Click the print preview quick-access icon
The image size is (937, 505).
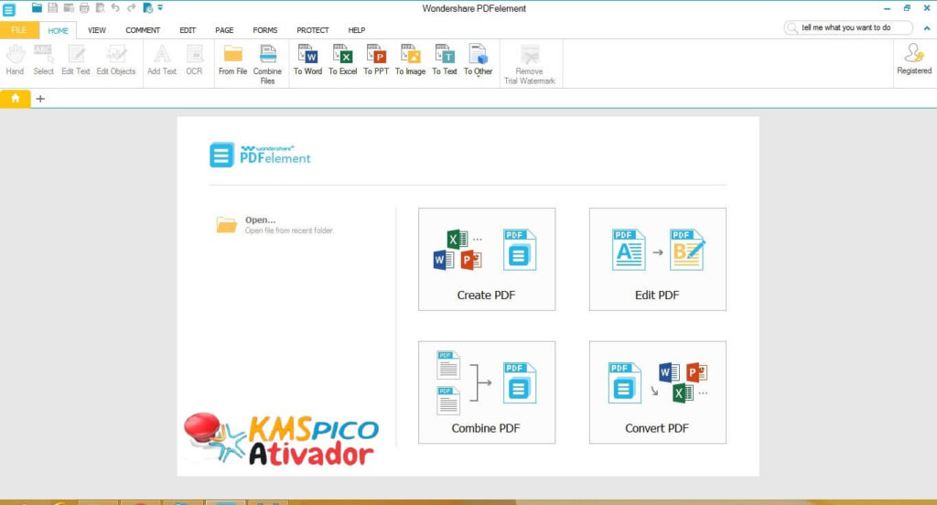coord(101,7)
